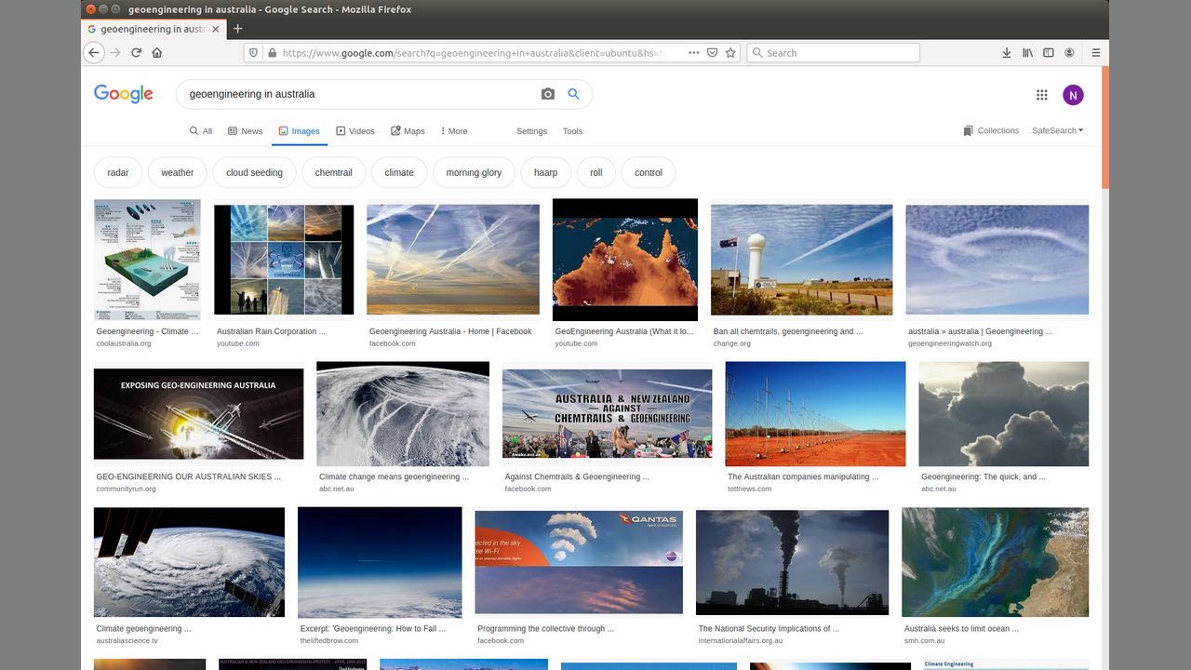This screenshot has height=670, width=1191.
Task: Open the page actions three-dot menu
Action: (693, 53)
